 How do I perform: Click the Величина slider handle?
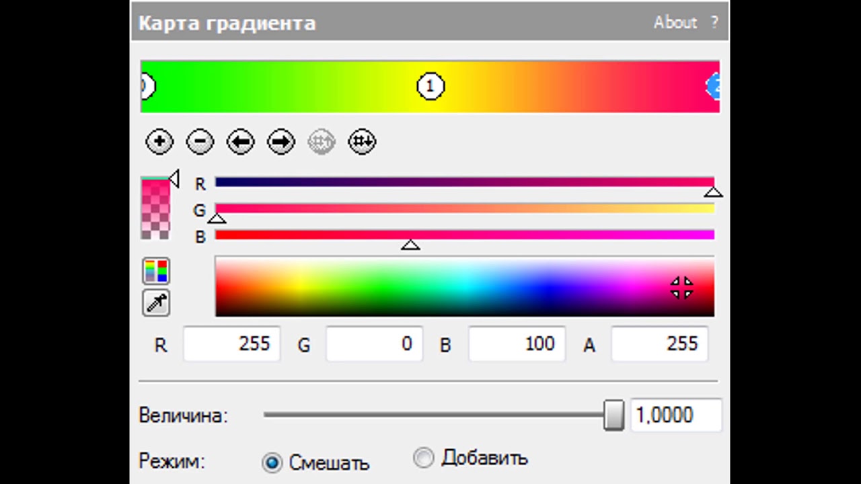(x=613, y=415)
